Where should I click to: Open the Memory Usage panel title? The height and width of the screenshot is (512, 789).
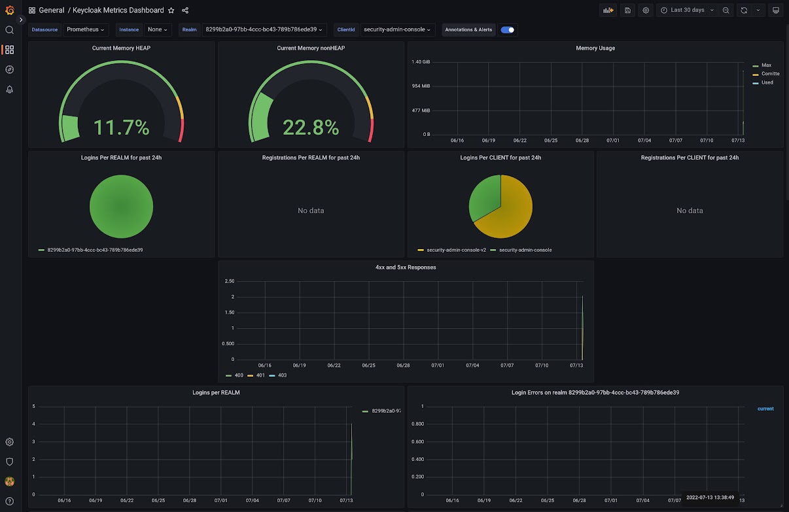(x=595, y=48)
